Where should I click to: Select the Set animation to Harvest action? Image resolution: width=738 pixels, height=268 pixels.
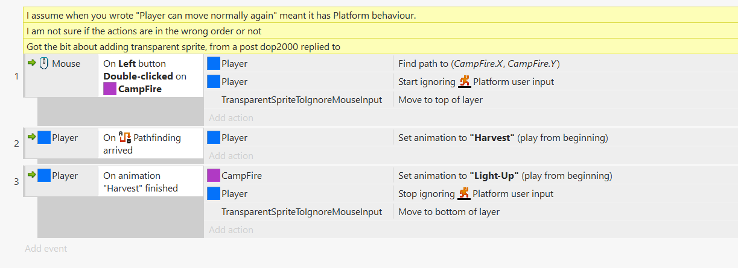click(x=503, y=138)
